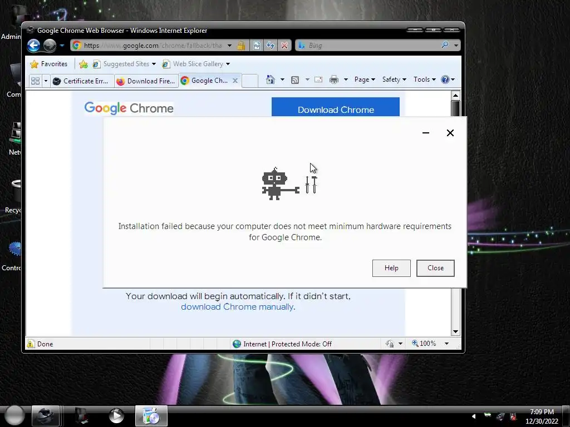Click the Download Chrome button
The width and height of the screenshot is (570, 427).
(336, 107)
